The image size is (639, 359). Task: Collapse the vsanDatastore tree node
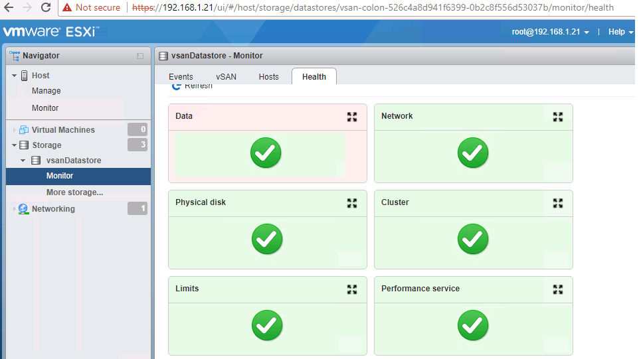tap(23, 161)
